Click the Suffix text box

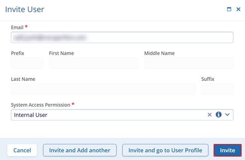pyautogui.click(x=217, y=89)
